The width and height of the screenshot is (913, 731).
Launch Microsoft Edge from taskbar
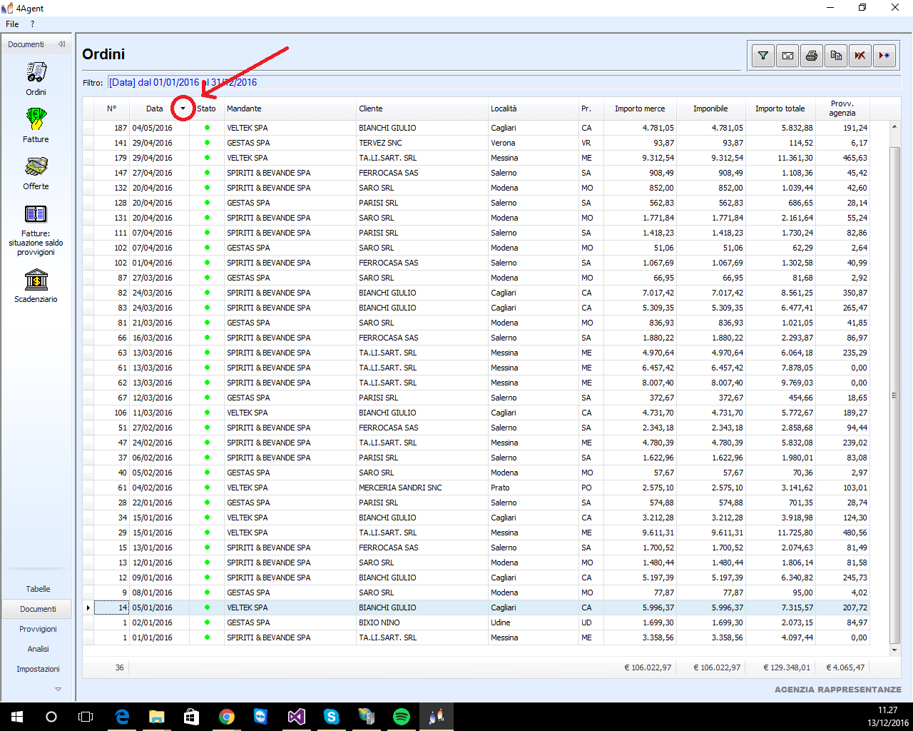tap(122, 717)
